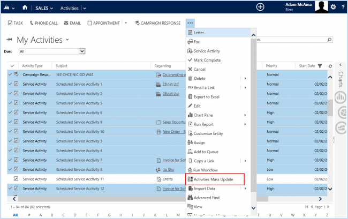Choose Mark Complete
Viewport: 348px width, 219px height.
tap(218, 60)
